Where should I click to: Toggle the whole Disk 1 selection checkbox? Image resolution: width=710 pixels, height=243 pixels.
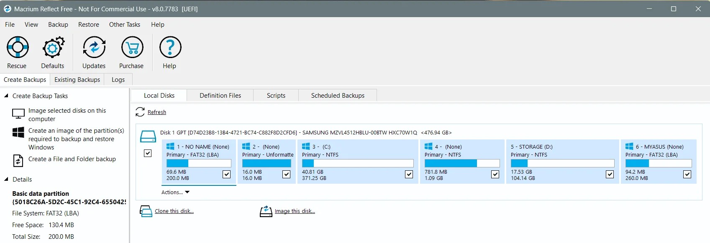tap(148, 153)
